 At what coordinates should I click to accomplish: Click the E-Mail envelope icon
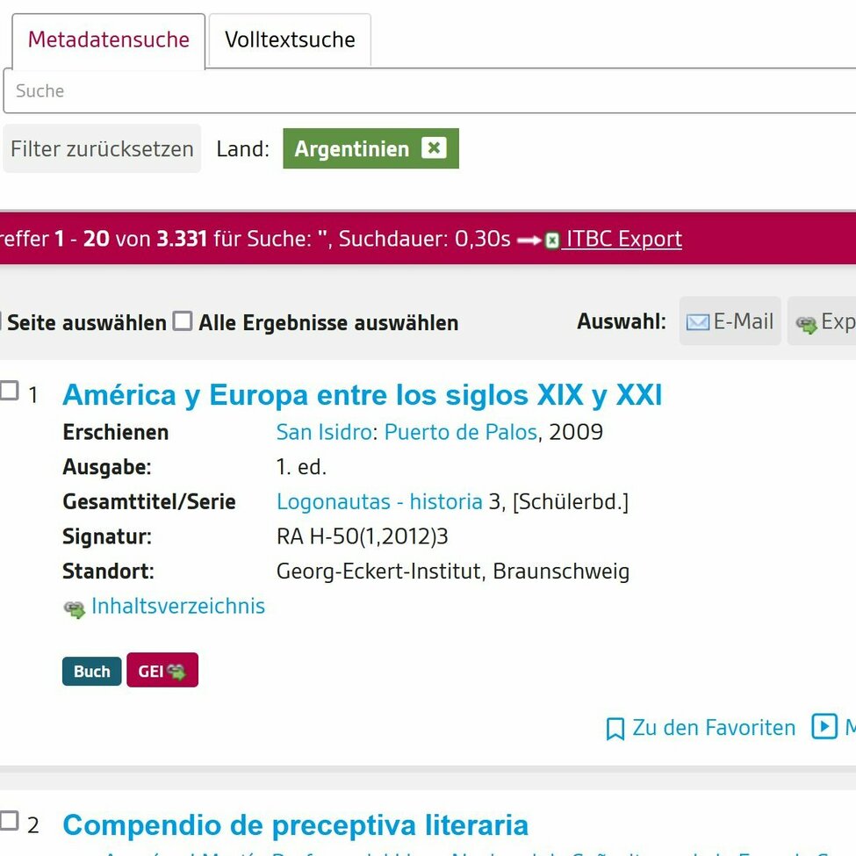coord(697,322)
